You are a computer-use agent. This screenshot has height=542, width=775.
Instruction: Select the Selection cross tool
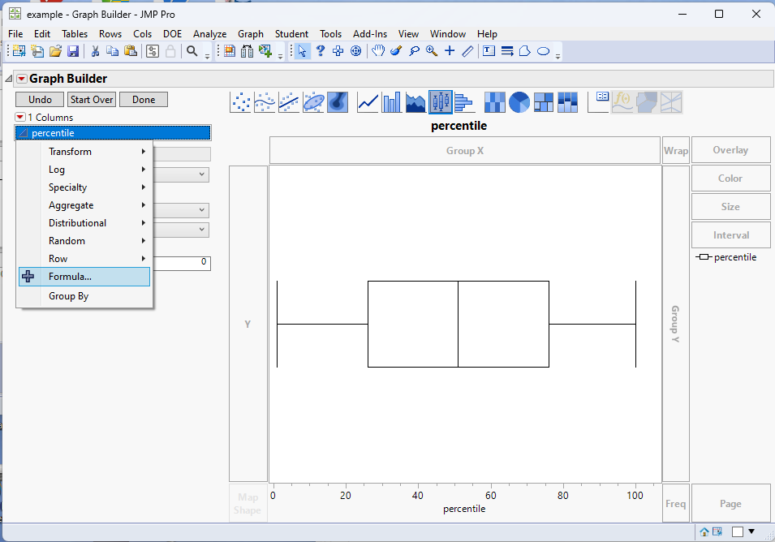pyautogui.click(x=338, y=51)
